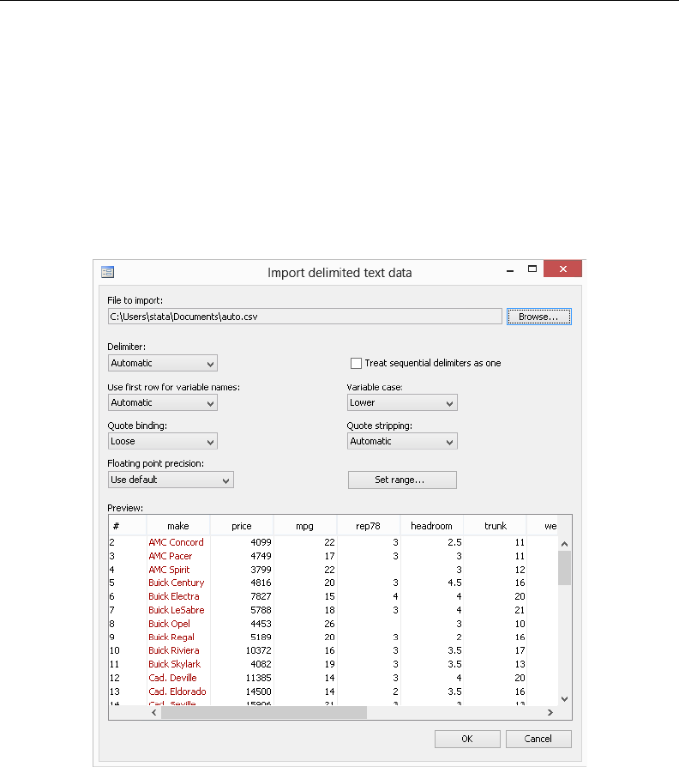Cancel the import dialog
This screenshot has width=679, height=767.
click(x=538, y=739)
